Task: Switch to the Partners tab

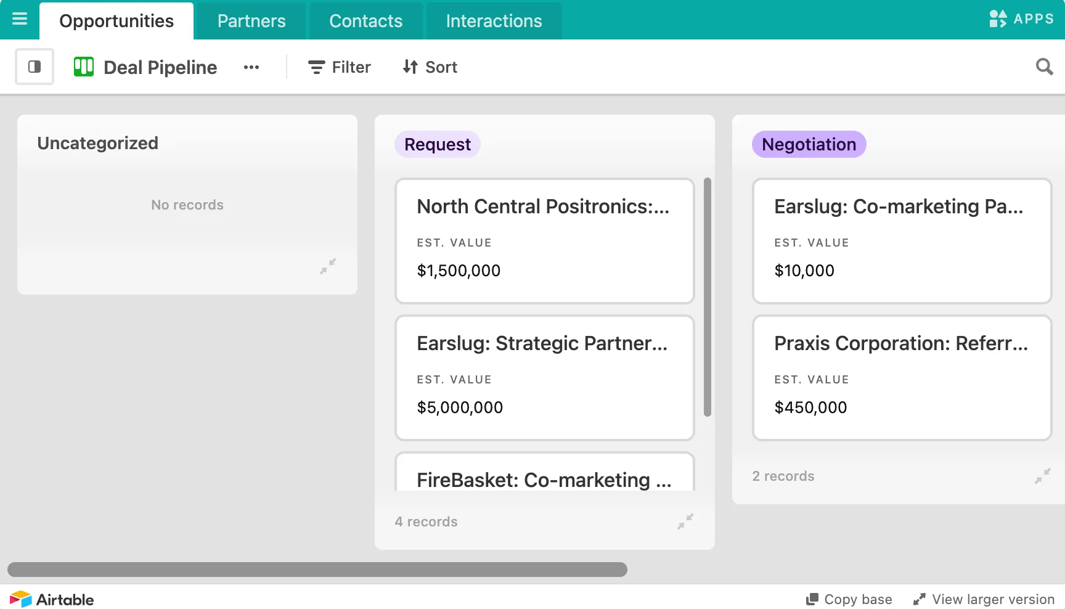Action: pos(251,21)
